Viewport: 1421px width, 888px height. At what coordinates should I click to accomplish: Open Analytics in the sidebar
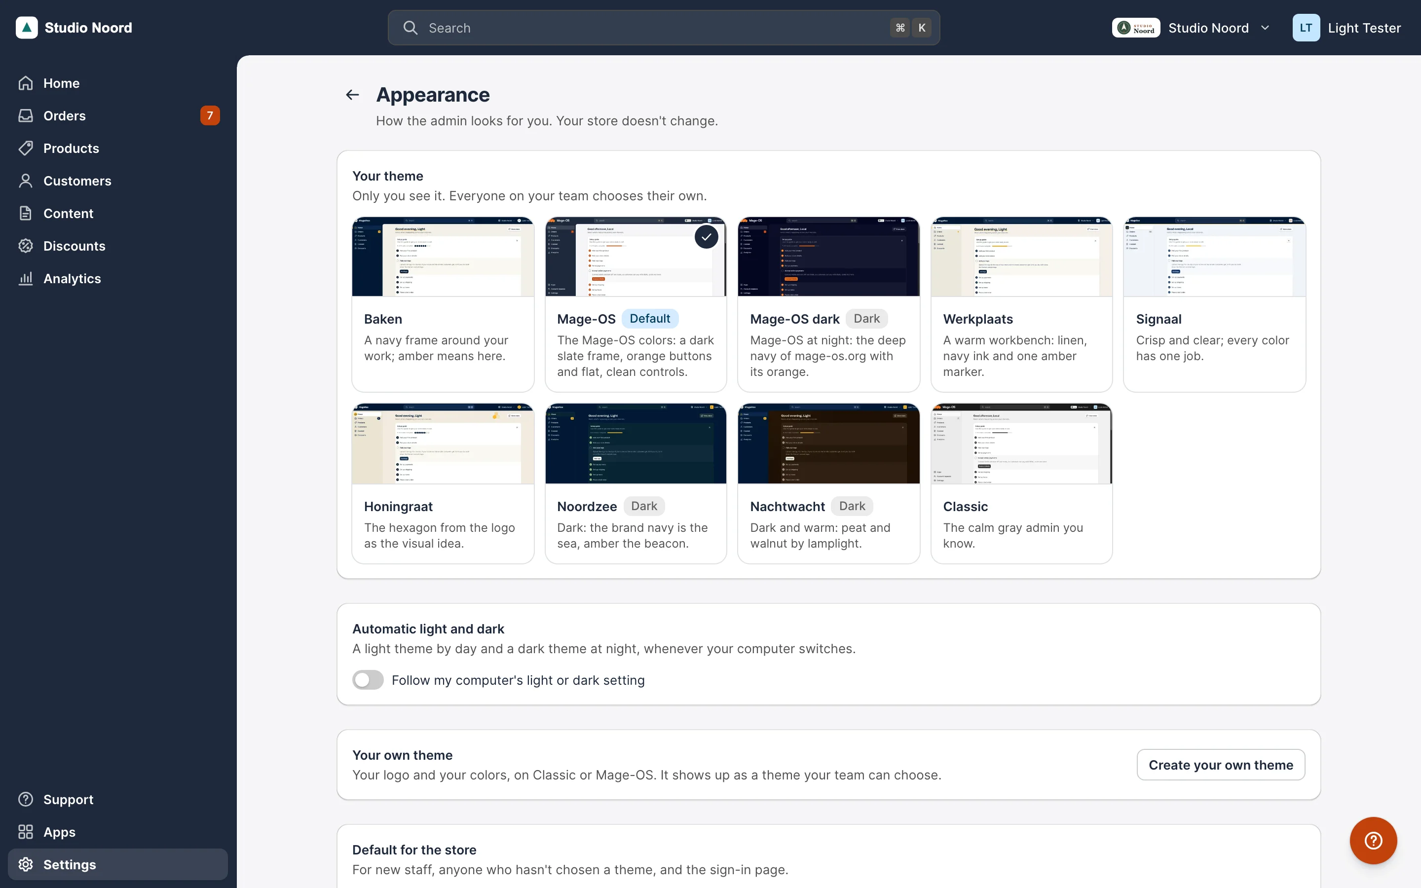coord(118,278)
